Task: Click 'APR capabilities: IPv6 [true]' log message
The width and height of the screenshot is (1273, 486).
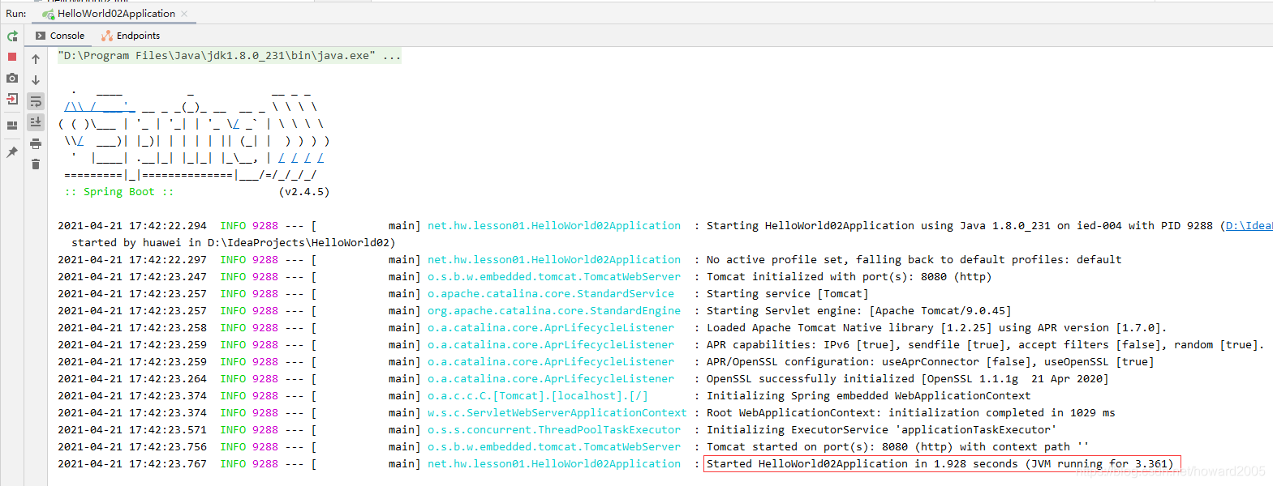Action: (x=985, y=345)
